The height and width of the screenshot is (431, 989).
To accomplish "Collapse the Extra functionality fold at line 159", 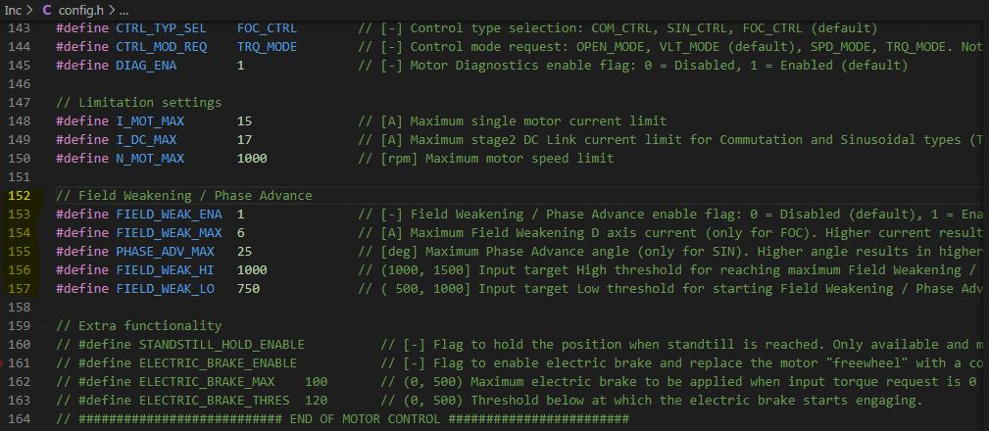I will (44, 325).
